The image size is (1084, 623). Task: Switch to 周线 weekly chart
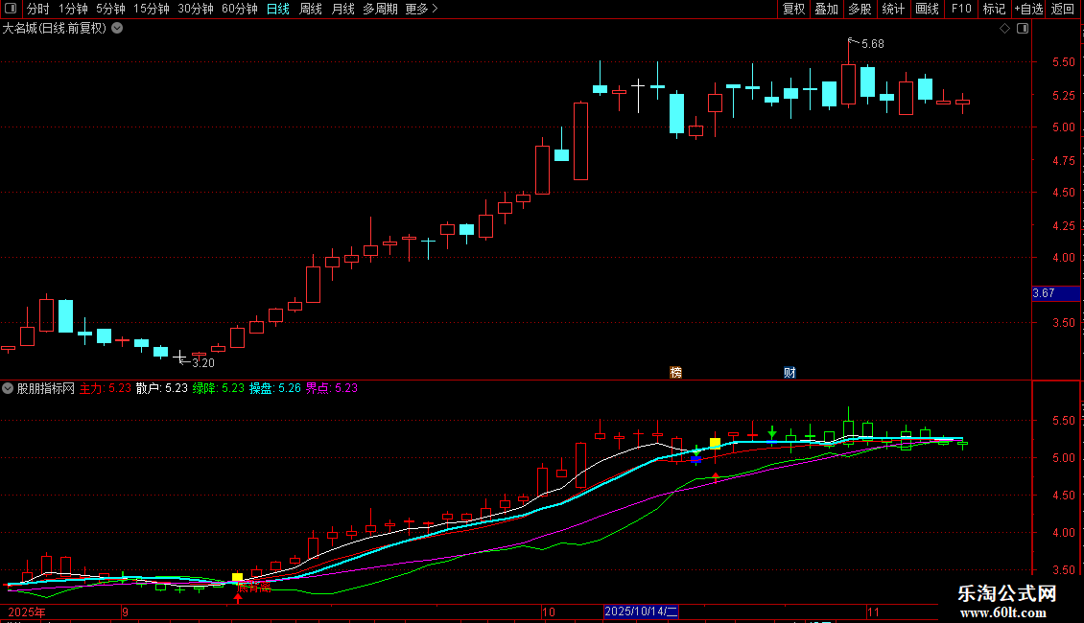[311, 9]
